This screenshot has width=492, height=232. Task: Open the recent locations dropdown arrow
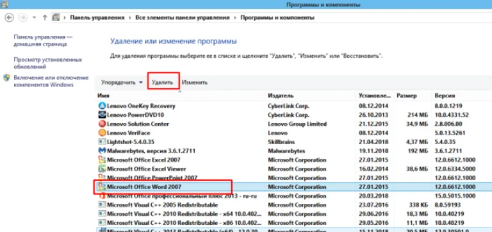(34, 18)
